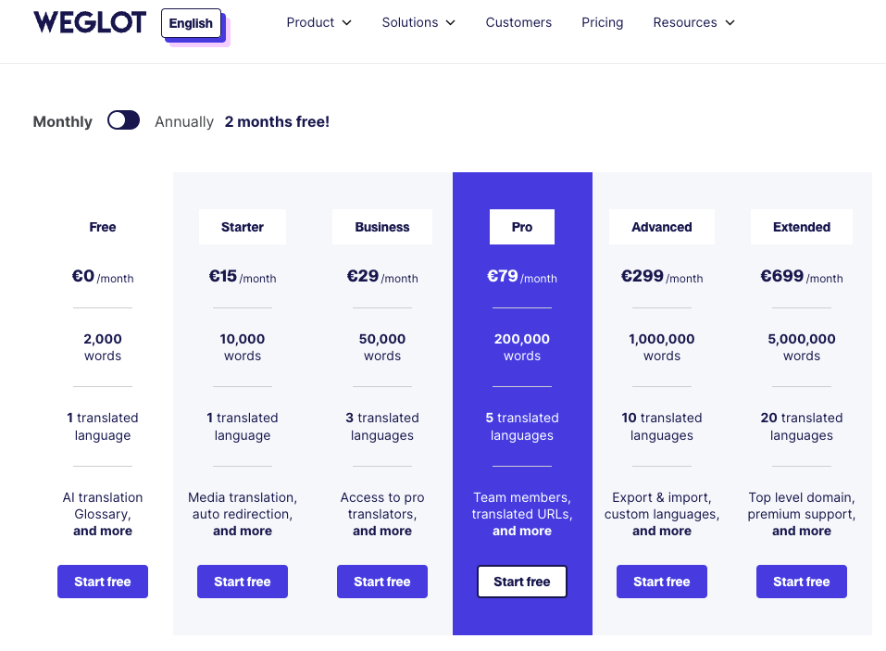Start free on the Pro plan
Image resolution: width=886 pixels, height=651 pixels.
click(x=522, y=582)
